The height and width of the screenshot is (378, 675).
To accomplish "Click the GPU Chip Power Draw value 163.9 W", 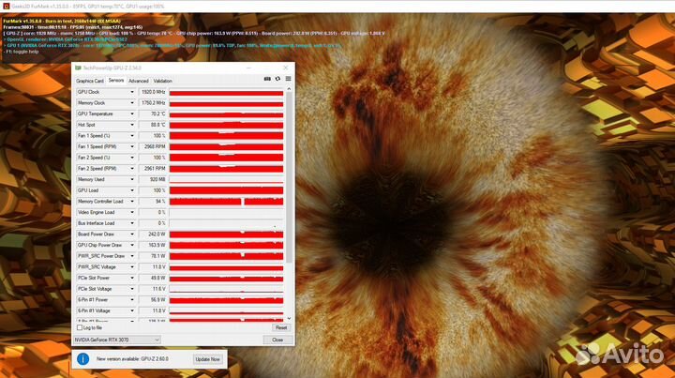I will pyautogui.click(x=153, y=245).
